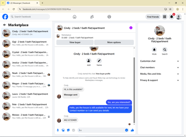
Task: Edit chat name with the Name pencil icon
Action: coord(99,61)
